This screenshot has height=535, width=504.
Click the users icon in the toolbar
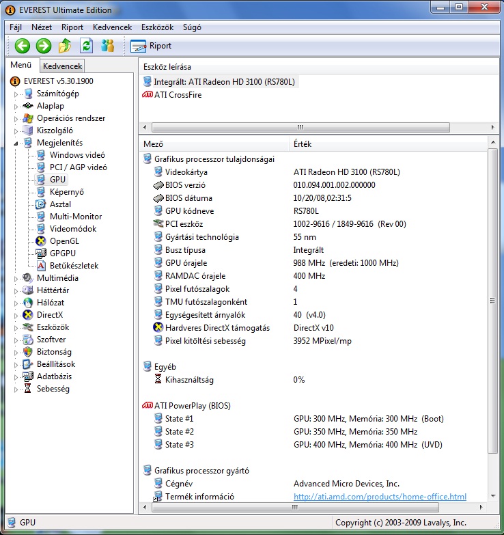tap(107, 46)
